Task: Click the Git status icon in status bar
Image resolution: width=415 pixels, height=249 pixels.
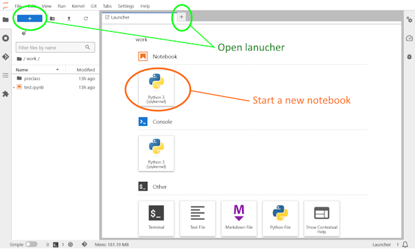Action: 84,244
